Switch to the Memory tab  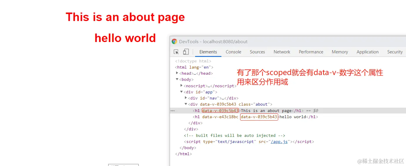pos(340,52)
